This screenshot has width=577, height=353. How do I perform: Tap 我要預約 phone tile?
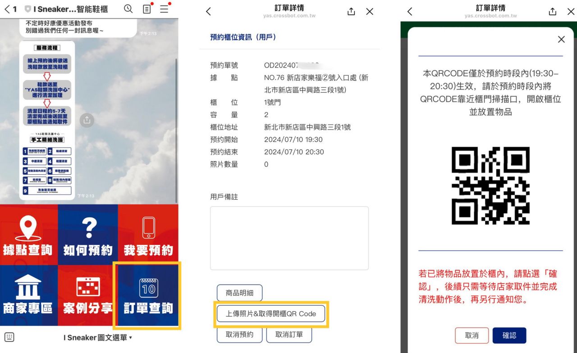(x=148, y=234)
